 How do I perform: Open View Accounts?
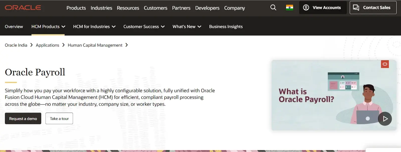pyautogui.click(x=323, y=7)
